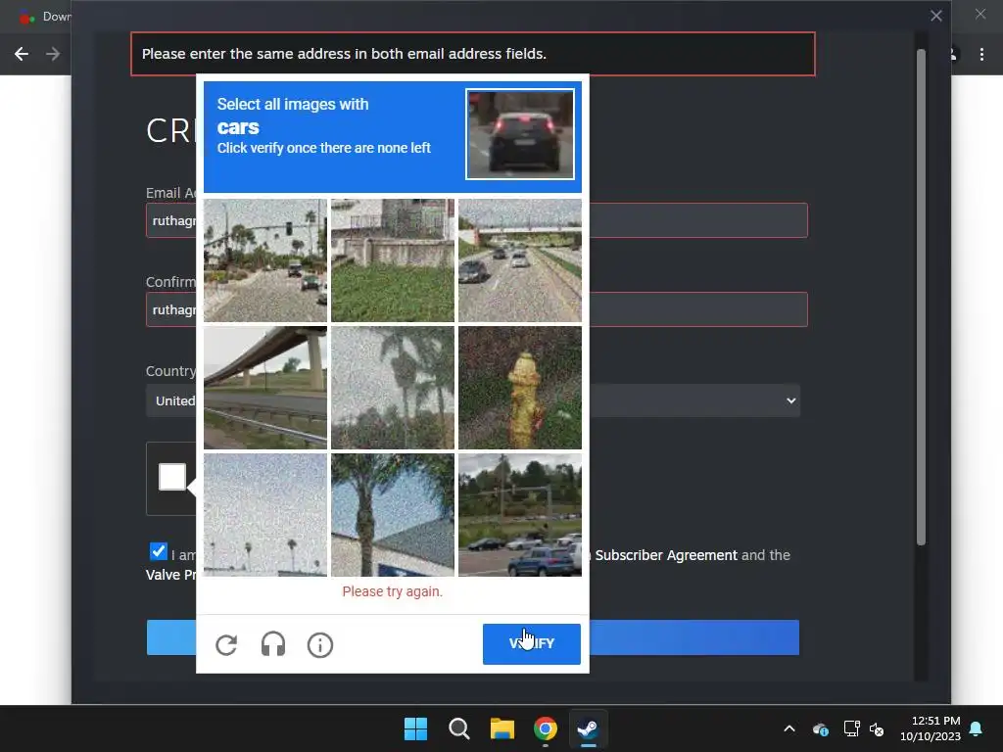Open the Subscriber Agreement link

[x=666, y=555]
